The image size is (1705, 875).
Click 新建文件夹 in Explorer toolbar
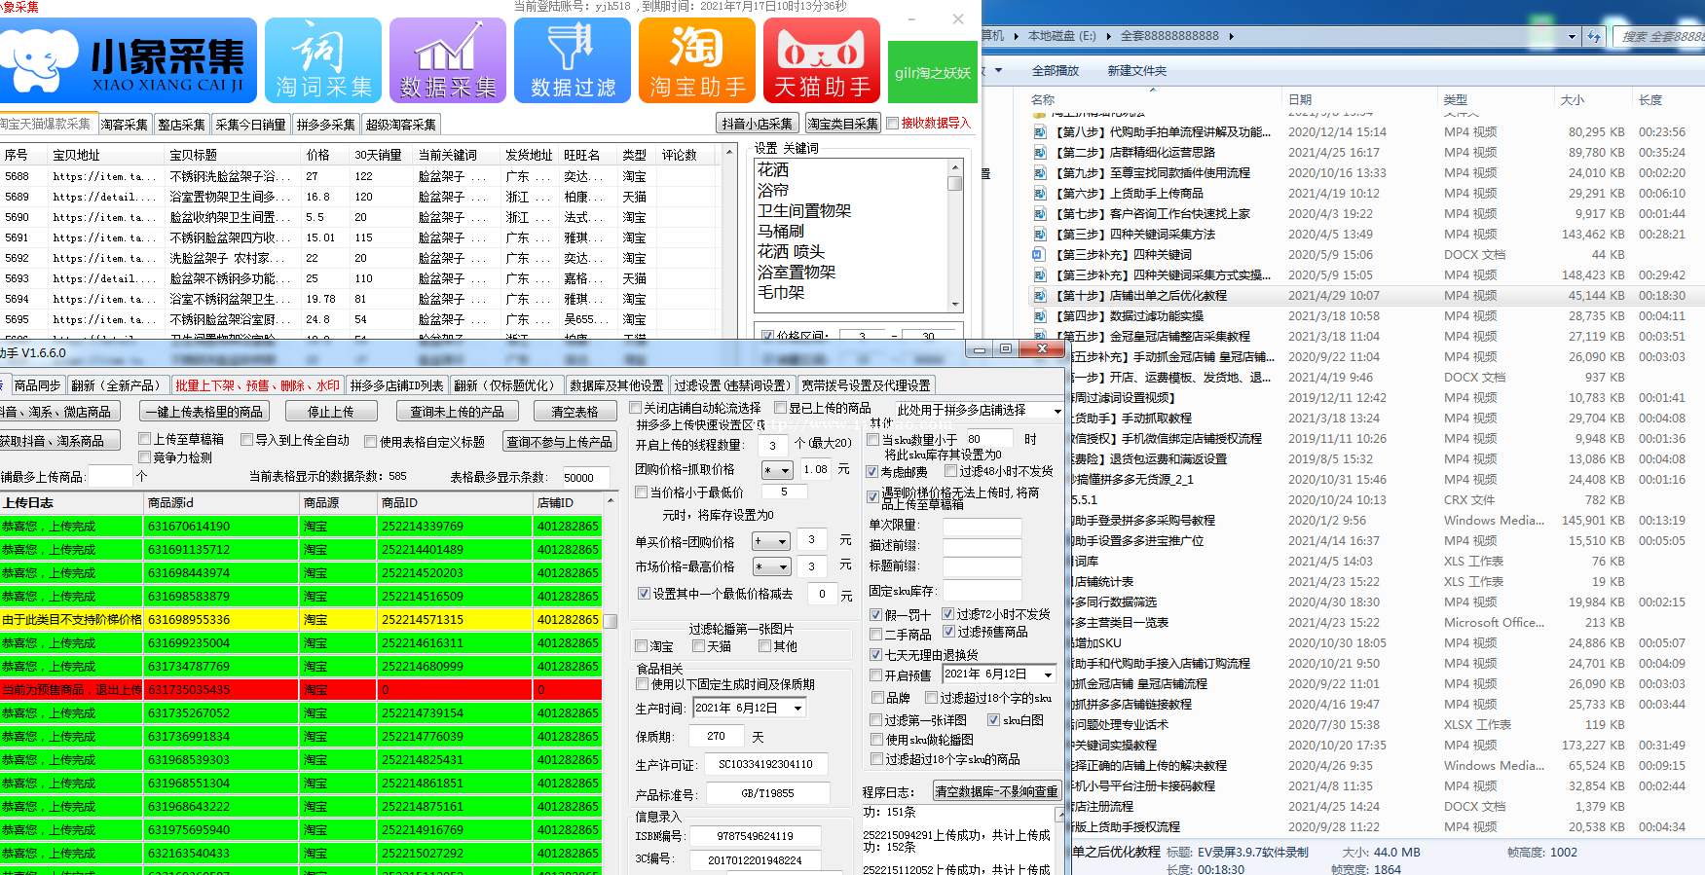pos(1136,71)
